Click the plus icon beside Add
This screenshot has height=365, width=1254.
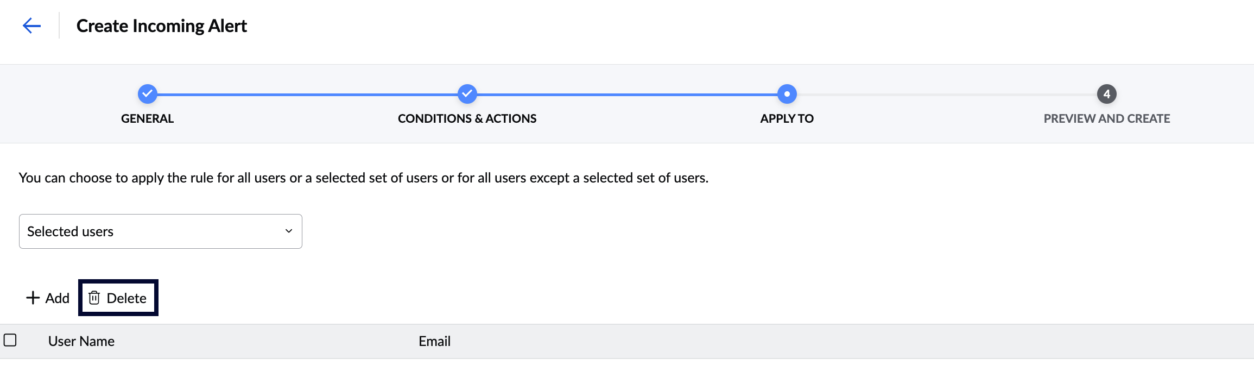33,298
